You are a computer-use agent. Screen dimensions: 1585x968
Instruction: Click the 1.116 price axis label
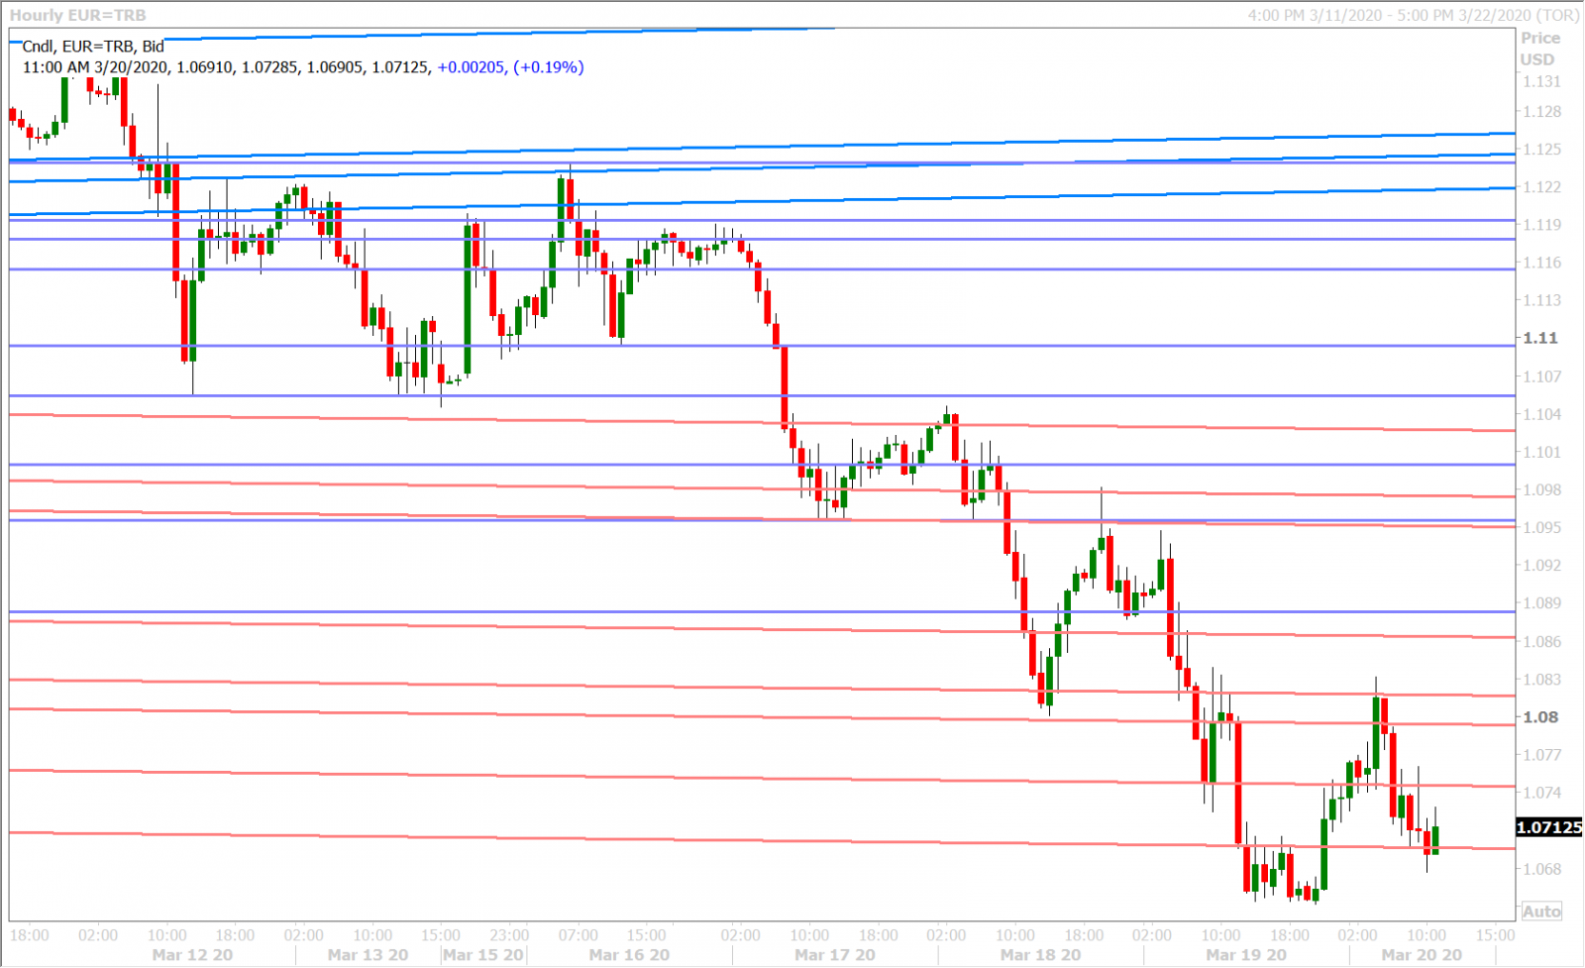pyautogui.click(x=1542, y=263)
